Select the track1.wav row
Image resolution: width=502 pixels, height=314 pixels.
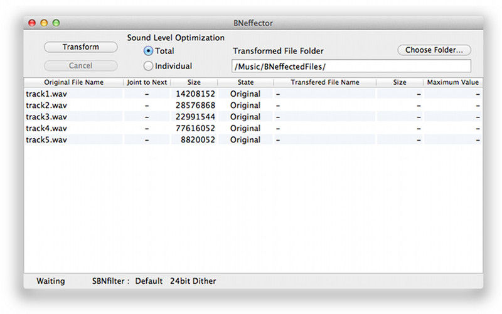point(254,94)
